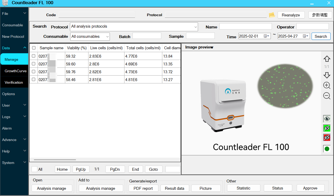Check the row with viability 59.32
The height and width of the screenshot is (196, 334).
point(34,56)
